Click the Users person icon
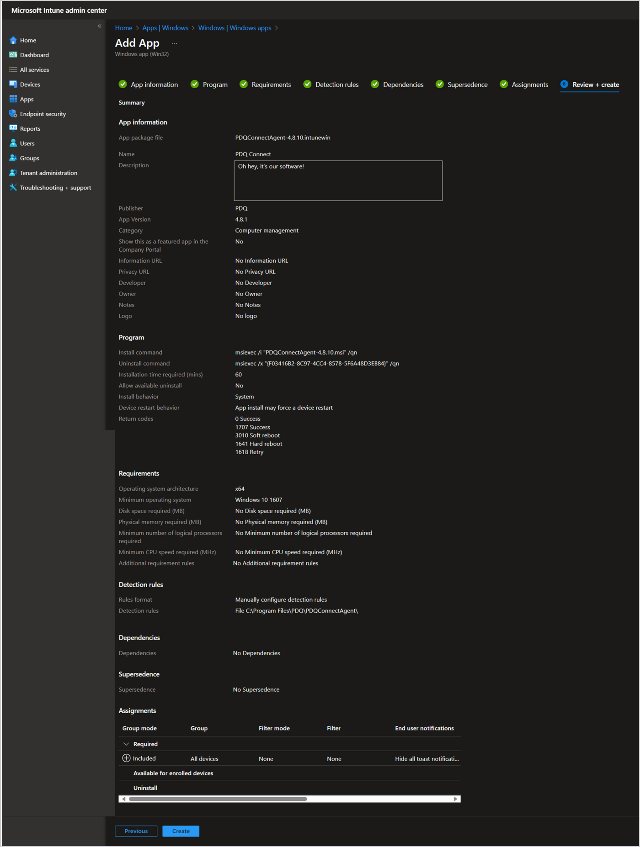 click(x=13, y=143)
